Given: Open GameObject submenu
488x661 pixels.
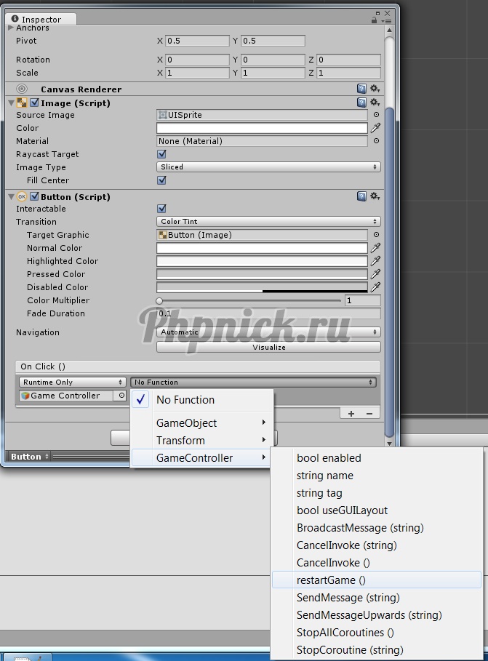Looking at the screenshot, I should pyautogui.click(x=202, y=422).
